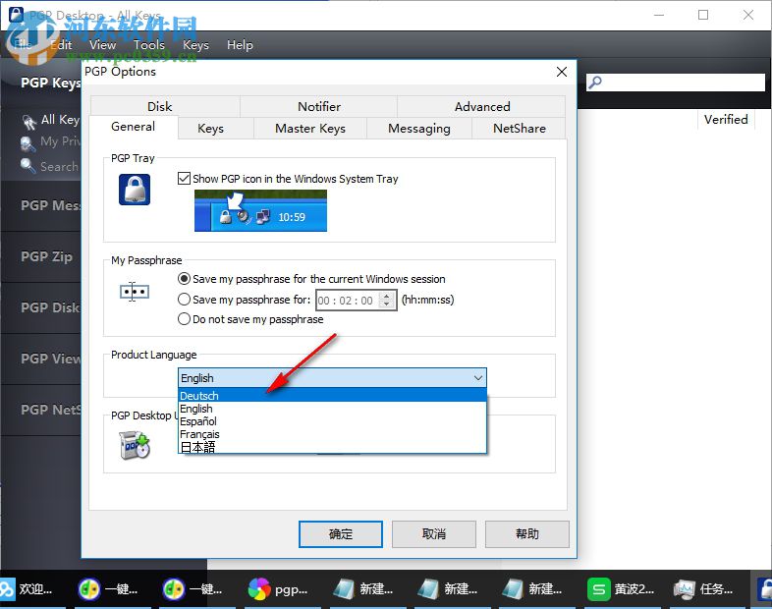
Task: Expand the PGP Viewer sidebar section
Action: [x=41, y=359]
